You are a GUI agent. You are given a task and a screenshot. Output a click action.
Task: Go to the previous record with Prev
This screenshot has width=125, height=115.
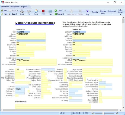point(4,11)
